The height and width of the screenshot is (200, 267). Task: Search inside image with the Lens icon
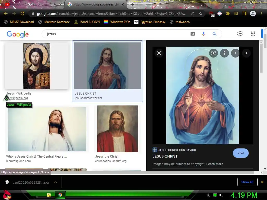point(213,53)
